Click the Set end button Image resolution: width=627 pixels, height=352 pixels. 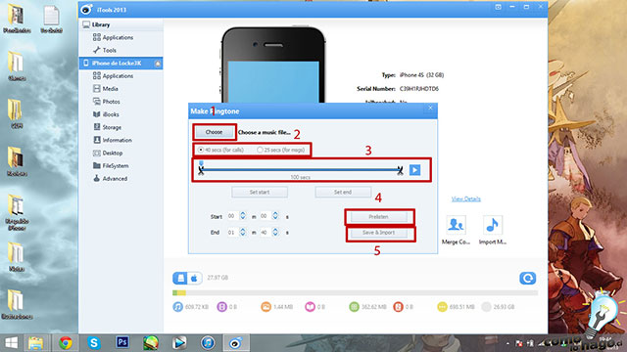[x=343, y=192]
